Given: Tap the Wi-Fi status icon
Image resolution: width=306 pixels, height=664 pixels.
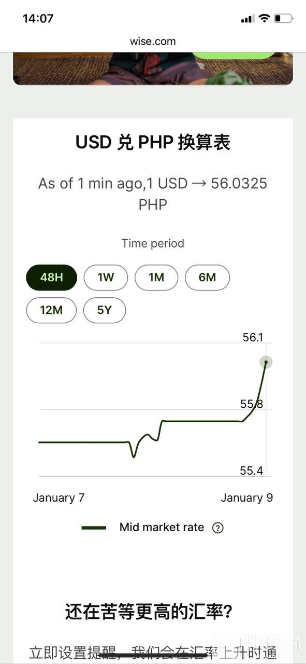Looking at the screenshot, I should click(265, 18).
